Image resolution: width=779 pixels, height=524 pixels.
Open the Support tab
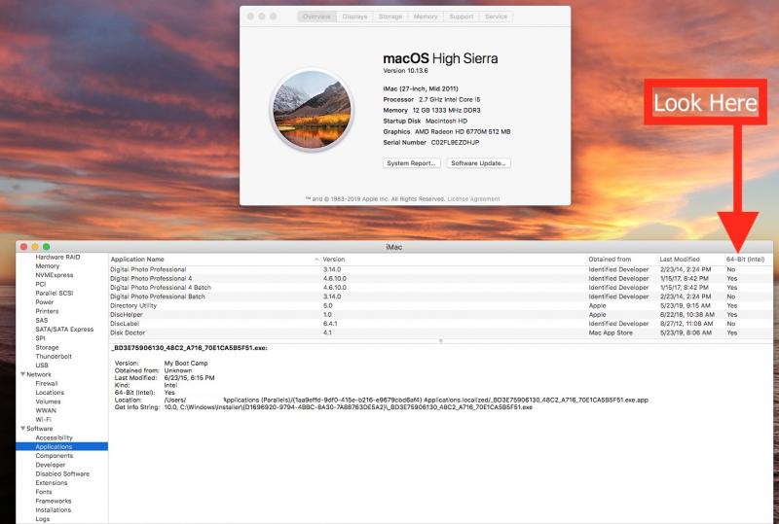pyautogui.click(x=461, y=17)
